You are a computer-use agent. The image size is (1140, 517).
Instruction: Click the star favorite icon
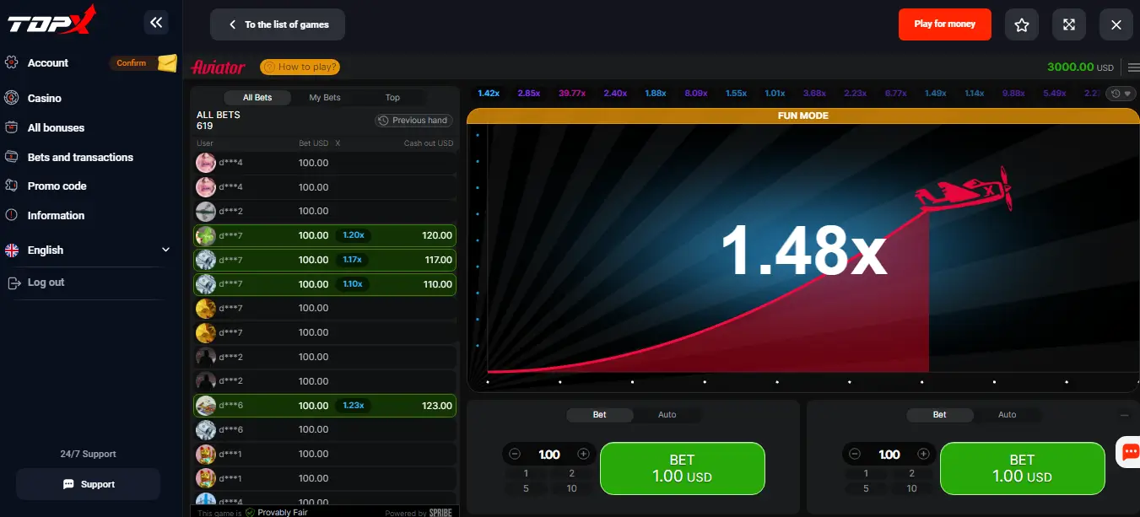coord(1021,24)
